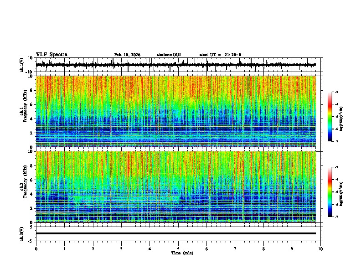Click the 'VLF Spectra' title text
Screen dimensions: 361x279
coord(52,55)
